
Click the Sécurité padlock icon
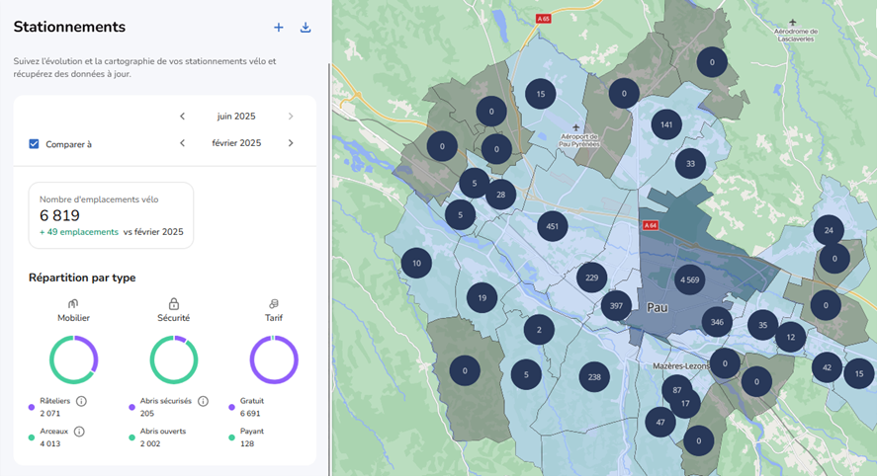click(174, 304)
